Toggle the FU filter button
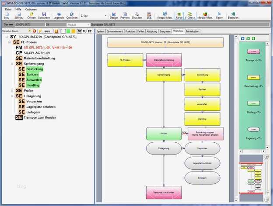The image size is (273, 206). tap(84, 31)
